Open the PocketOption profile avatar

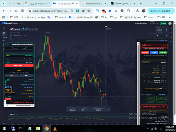tap(170, 23)
